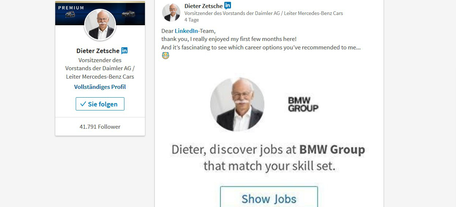Open the large sidebar profile photo
The image size is (456, 207).
point(100,25)
